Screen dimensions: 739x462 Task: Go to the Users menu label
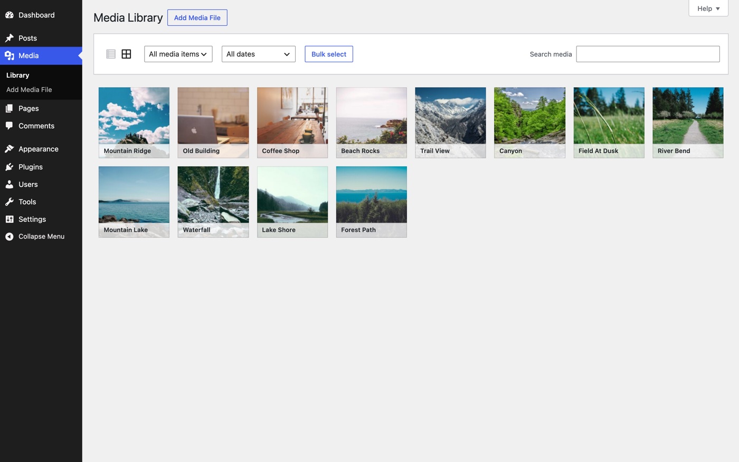[x=28, y=184]
